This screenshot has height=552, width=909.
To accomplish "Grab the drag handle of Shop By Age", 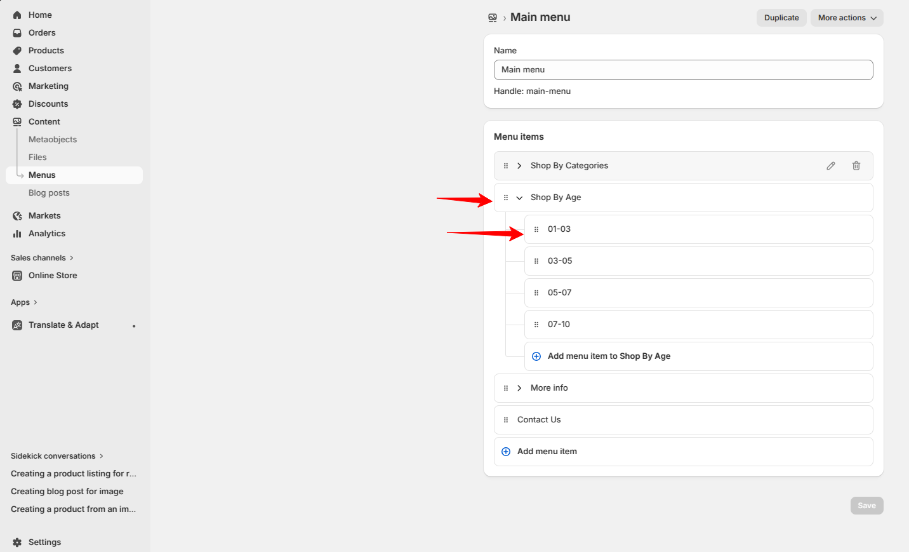I will click(x=506, y=198).
